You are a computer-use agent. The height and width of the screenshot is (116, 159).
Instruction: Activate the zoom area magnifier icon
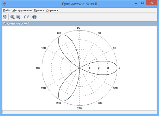(12, 17)
